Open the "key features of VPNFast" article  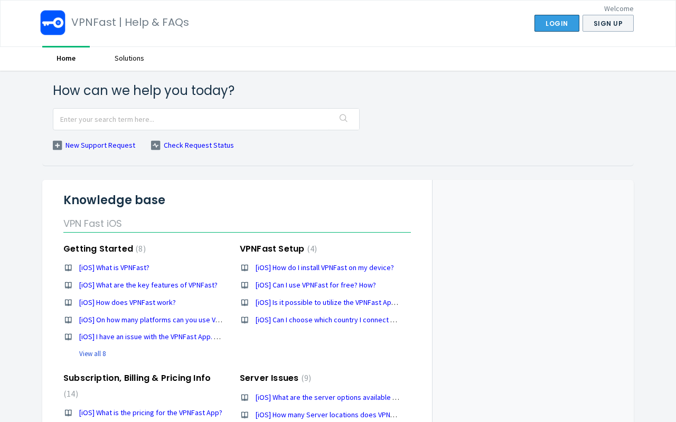tap(148, 285)
